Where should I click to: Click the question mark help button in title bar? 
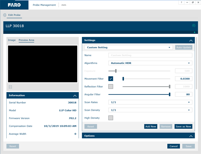pos(181,3)
